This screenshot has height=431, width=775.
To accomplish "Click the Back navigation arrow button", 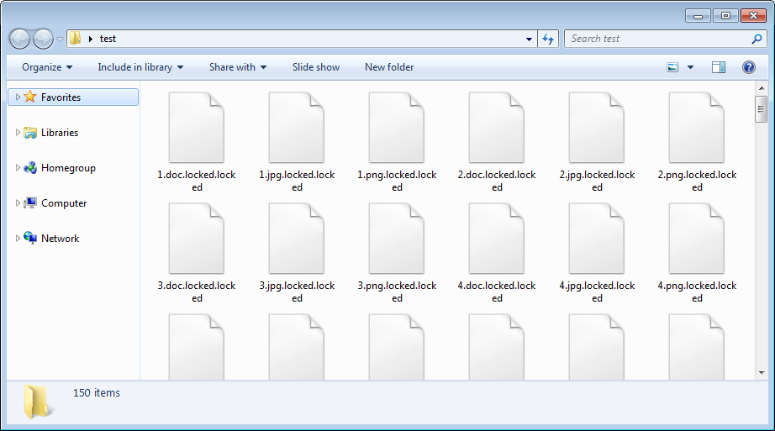I will pos(20,39).
